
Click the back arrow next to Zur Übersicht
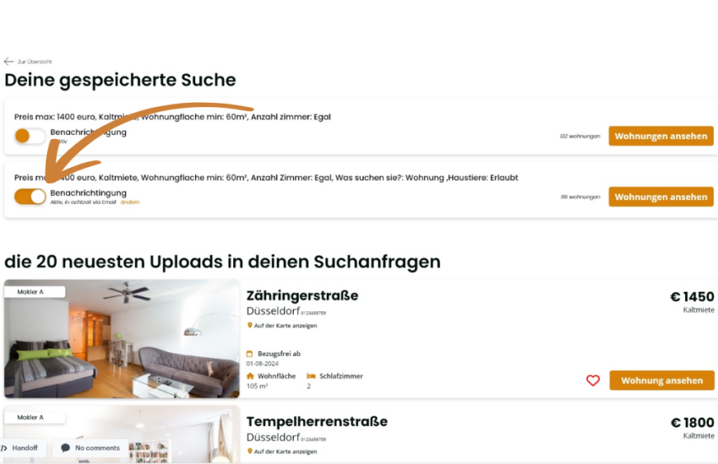click(8, 62)
